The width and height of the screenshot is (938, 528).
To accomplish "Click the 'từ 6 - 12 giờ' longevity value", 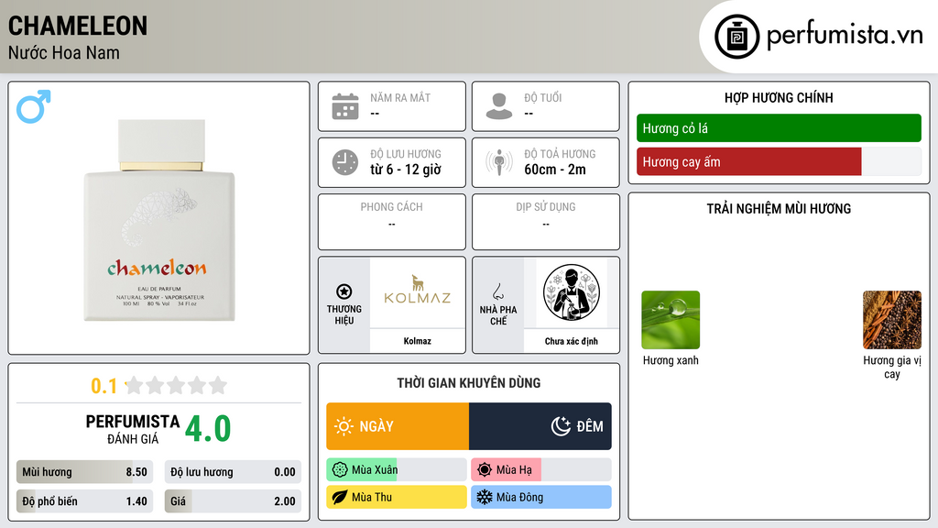I will (x=406, y=170).
